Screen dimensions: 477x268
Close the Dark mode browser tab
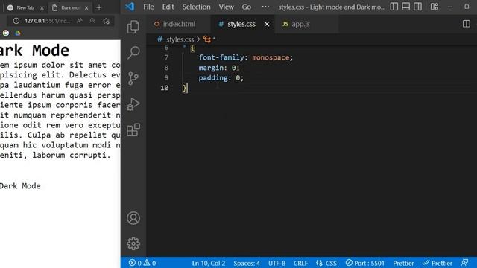(86, 8)
